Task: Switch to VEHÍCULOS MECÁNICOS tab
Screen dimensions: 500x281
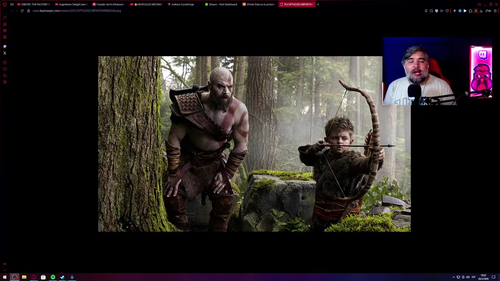Action: click(x=146, y=4)
